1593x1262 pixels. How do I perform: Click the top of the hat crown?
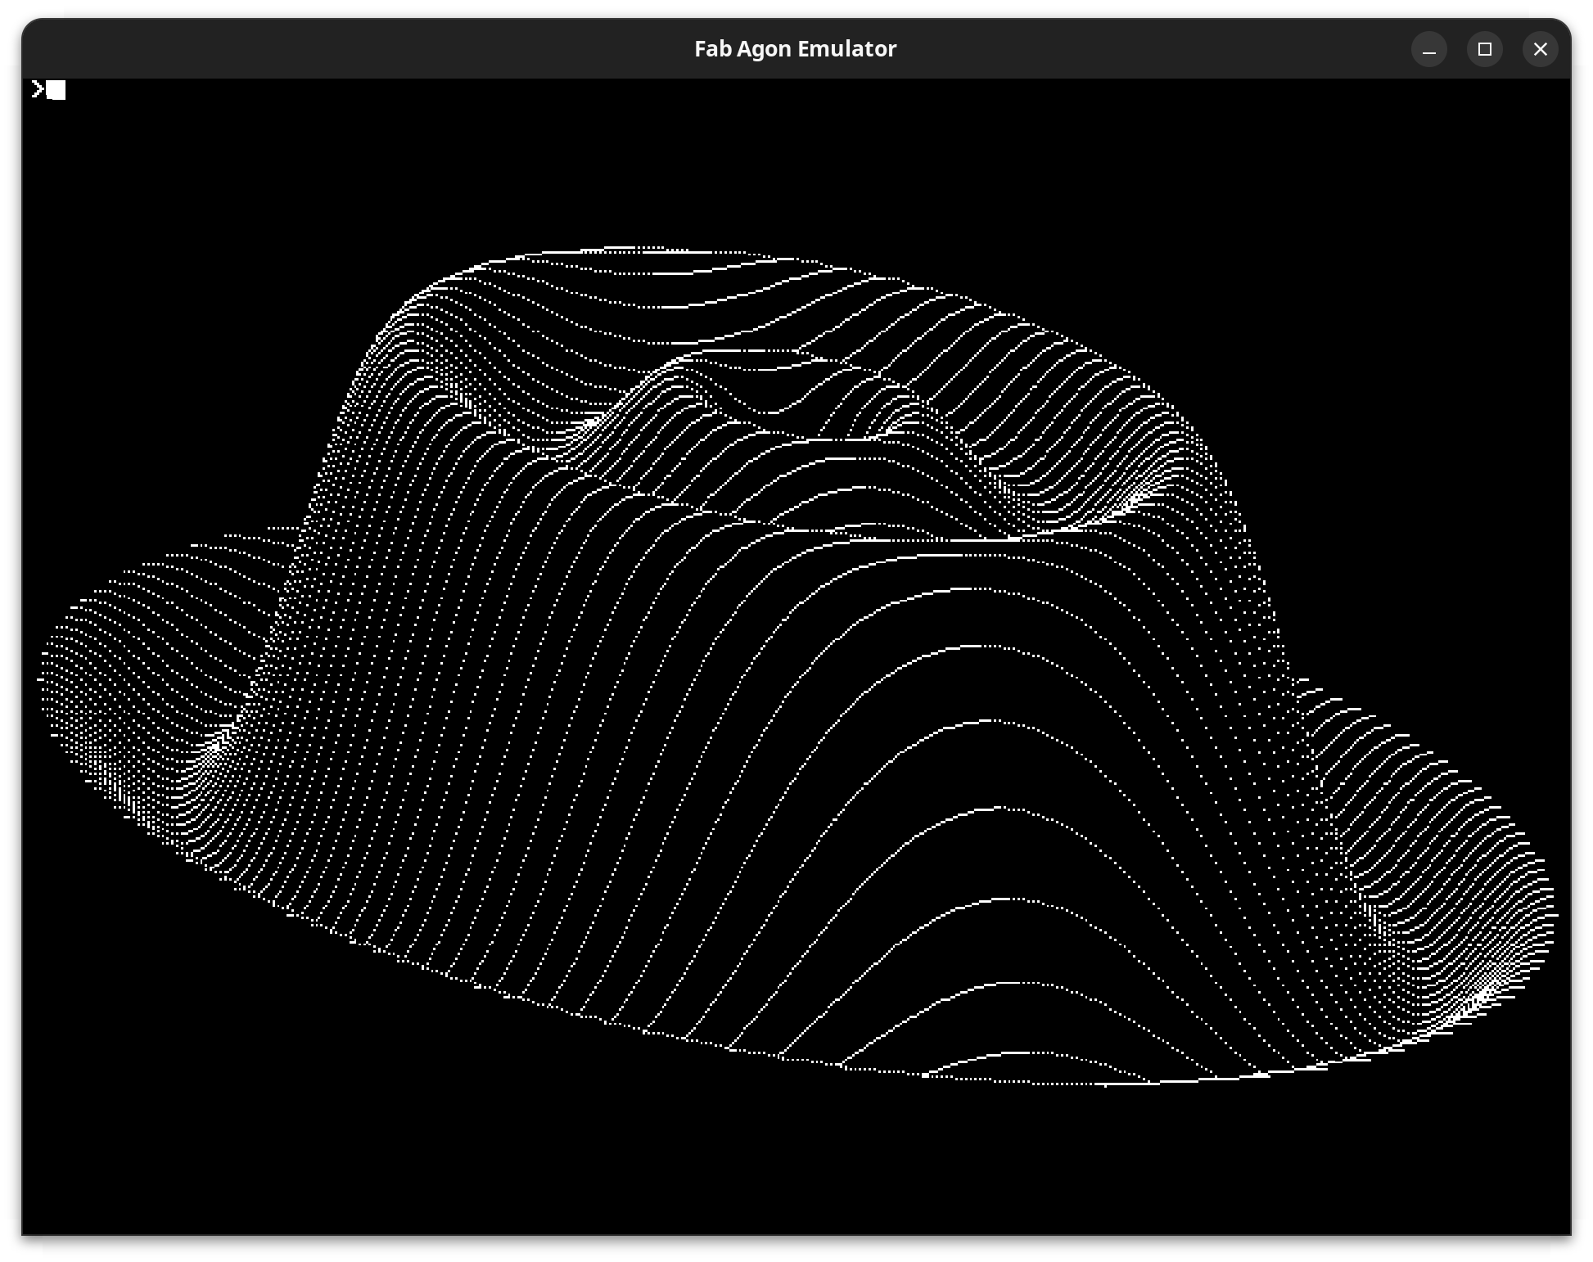pos(639,250)
